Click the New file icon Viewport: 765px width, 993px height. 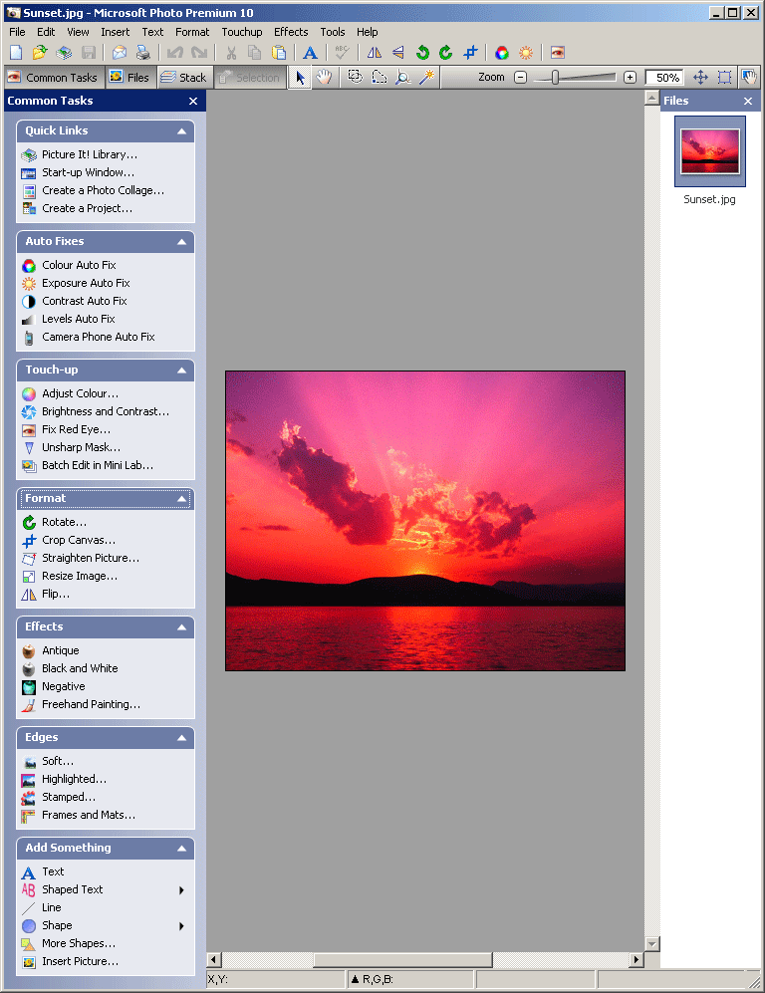pos(16,53)
